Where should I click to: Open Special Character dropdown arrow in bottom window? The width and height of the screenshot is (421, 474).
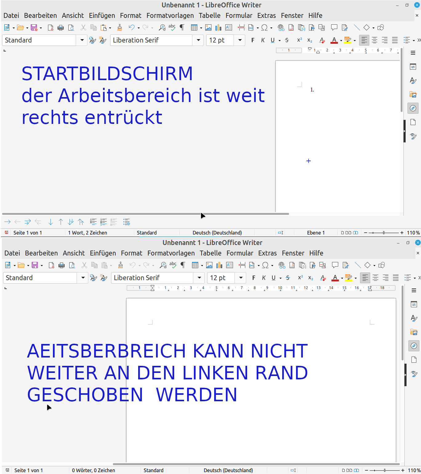pos(272,266)
